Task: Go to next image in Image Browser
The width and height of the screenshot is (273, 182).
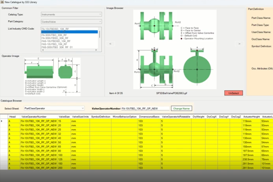Action: tap(239, 44)
